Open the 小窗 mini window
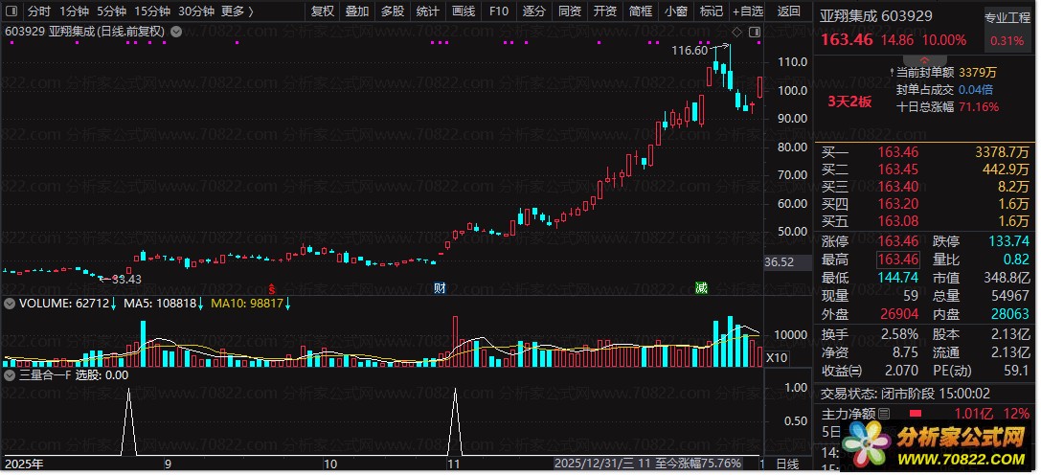The height and width of the screenshot is (475, 1041). pos(676,11)
